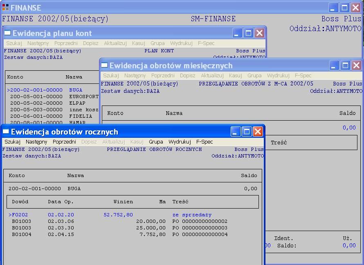
Task: Click Saldo column header in obrotów rocznych
Action: [249, 176]
